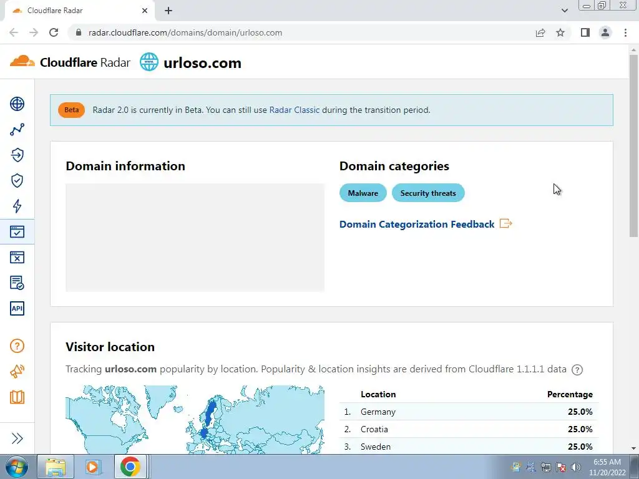
Task: Select the Germany row in location table
Action: [469, 412]
